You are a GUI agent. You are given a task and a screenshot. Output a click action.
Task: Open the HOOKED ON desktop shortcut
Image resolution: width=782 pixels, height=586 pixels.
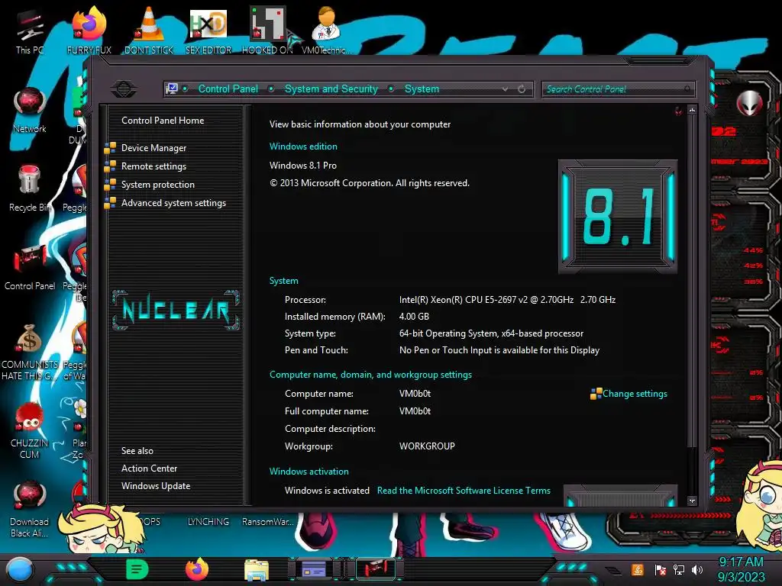pos(267,30)
